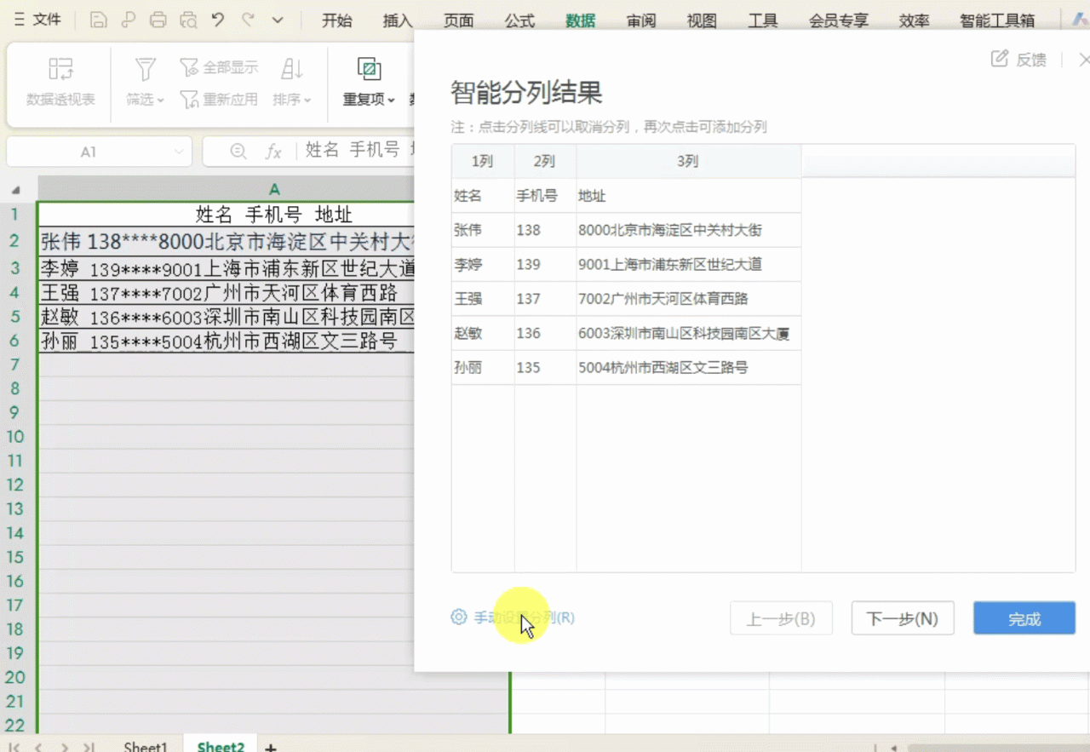Click the Save icon in quick toolbar
Viewport: 1090px width, 752px height.
click(x=98, y=20)
